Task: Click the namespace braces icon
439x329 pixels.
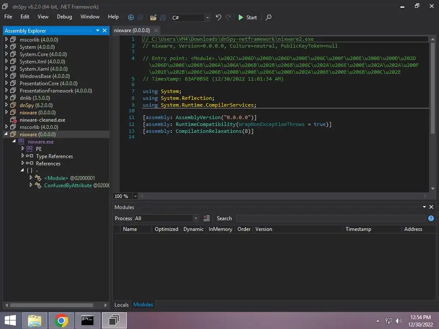Action: point(30,170)
